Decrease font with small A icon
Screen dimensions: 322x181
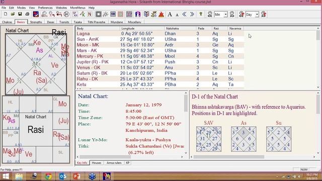pyautogui.click(x=177, y=15)
